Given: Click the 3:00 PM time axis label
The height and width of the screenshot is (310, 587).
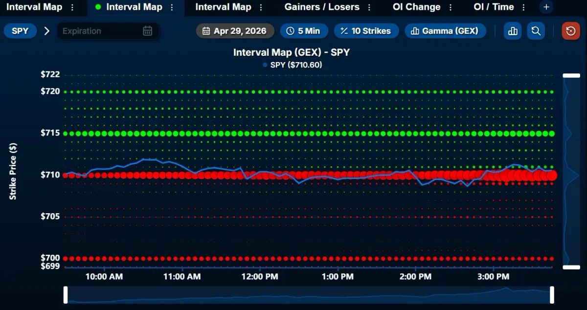Looking at the screenshot, I should point(493,277).
